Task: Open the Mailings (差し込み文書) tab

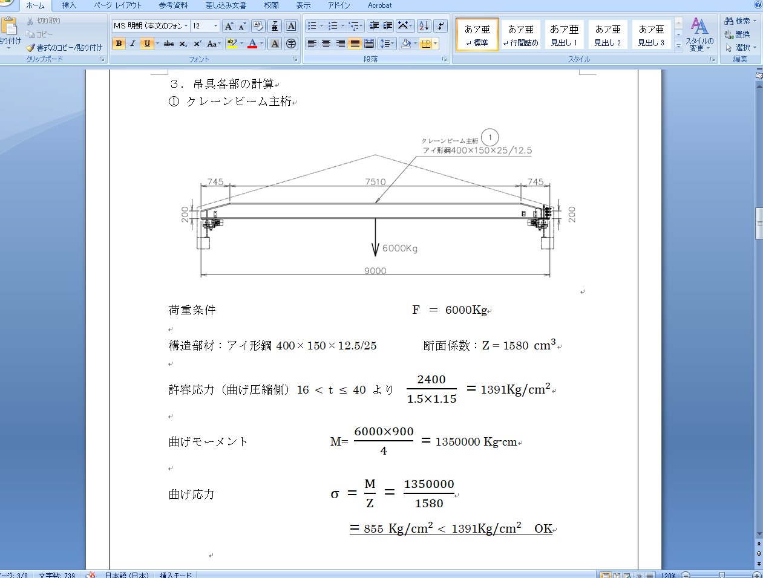Action: tap(226, 5)
